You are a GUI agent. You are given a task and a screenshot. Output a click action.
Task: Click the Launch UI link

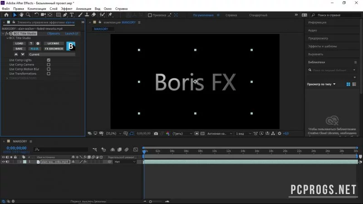pyautogui.click(x=72, y=34)
